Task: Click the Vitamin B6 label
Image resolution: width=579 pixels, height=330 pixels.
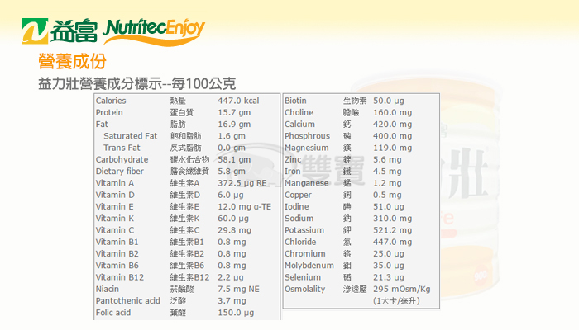Action: (x=117, y=266)
